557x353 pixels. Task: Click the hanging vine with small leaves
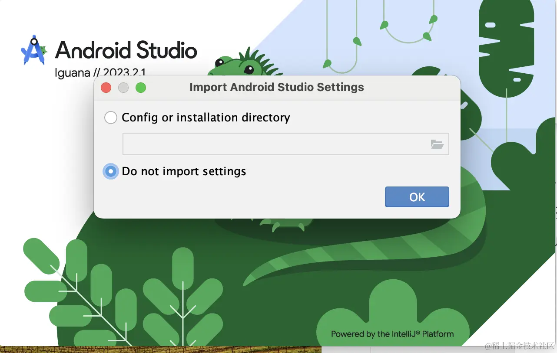(408, 26)
